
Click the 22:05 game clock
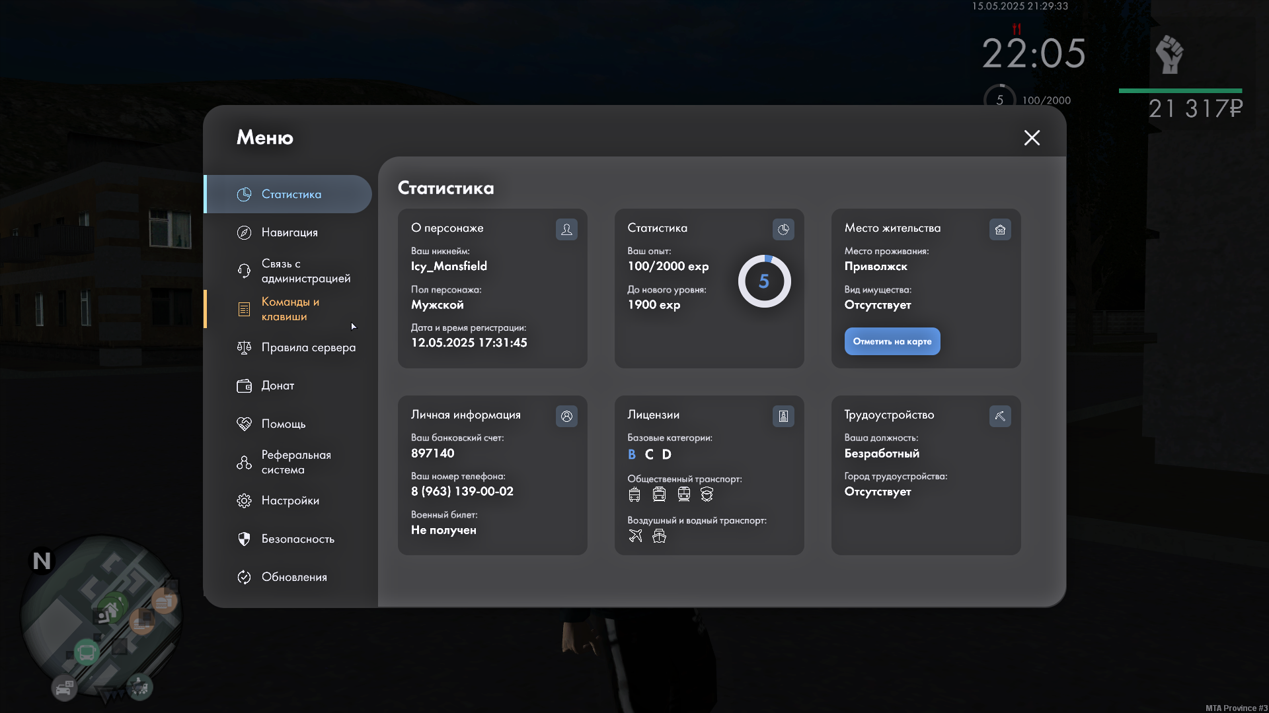(x=1034, y=53)
